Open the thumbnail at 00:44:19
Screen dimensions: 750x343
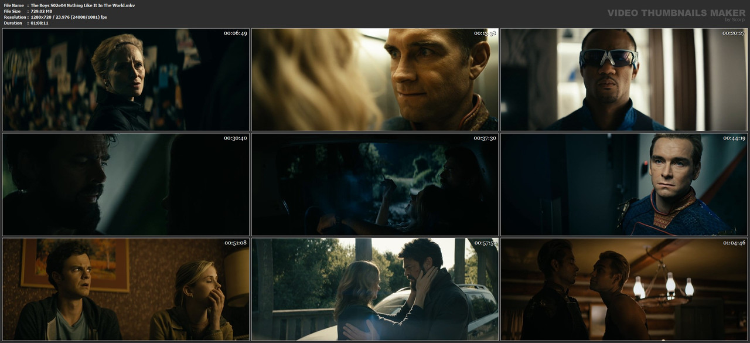(624, 184)
